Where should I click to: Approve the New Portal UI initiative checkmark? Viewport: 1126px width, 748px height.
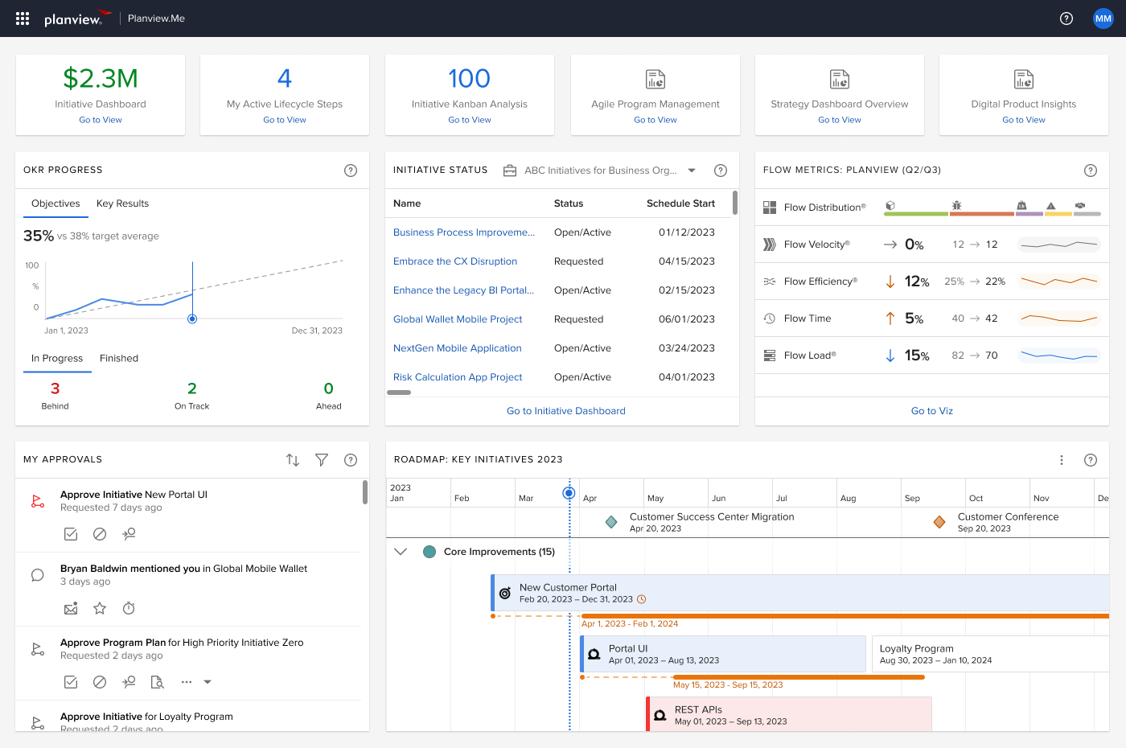[71, 534]
